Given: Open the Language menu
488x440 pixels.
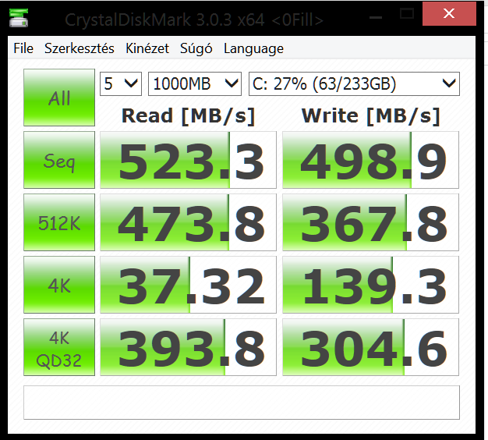Looking at the screenshot, I should pyautogui.click(x=253, y=48).
